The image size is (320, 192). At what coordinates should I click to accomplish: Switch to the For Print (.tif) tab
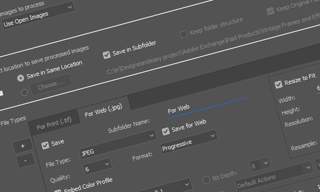tap(54, 124)
